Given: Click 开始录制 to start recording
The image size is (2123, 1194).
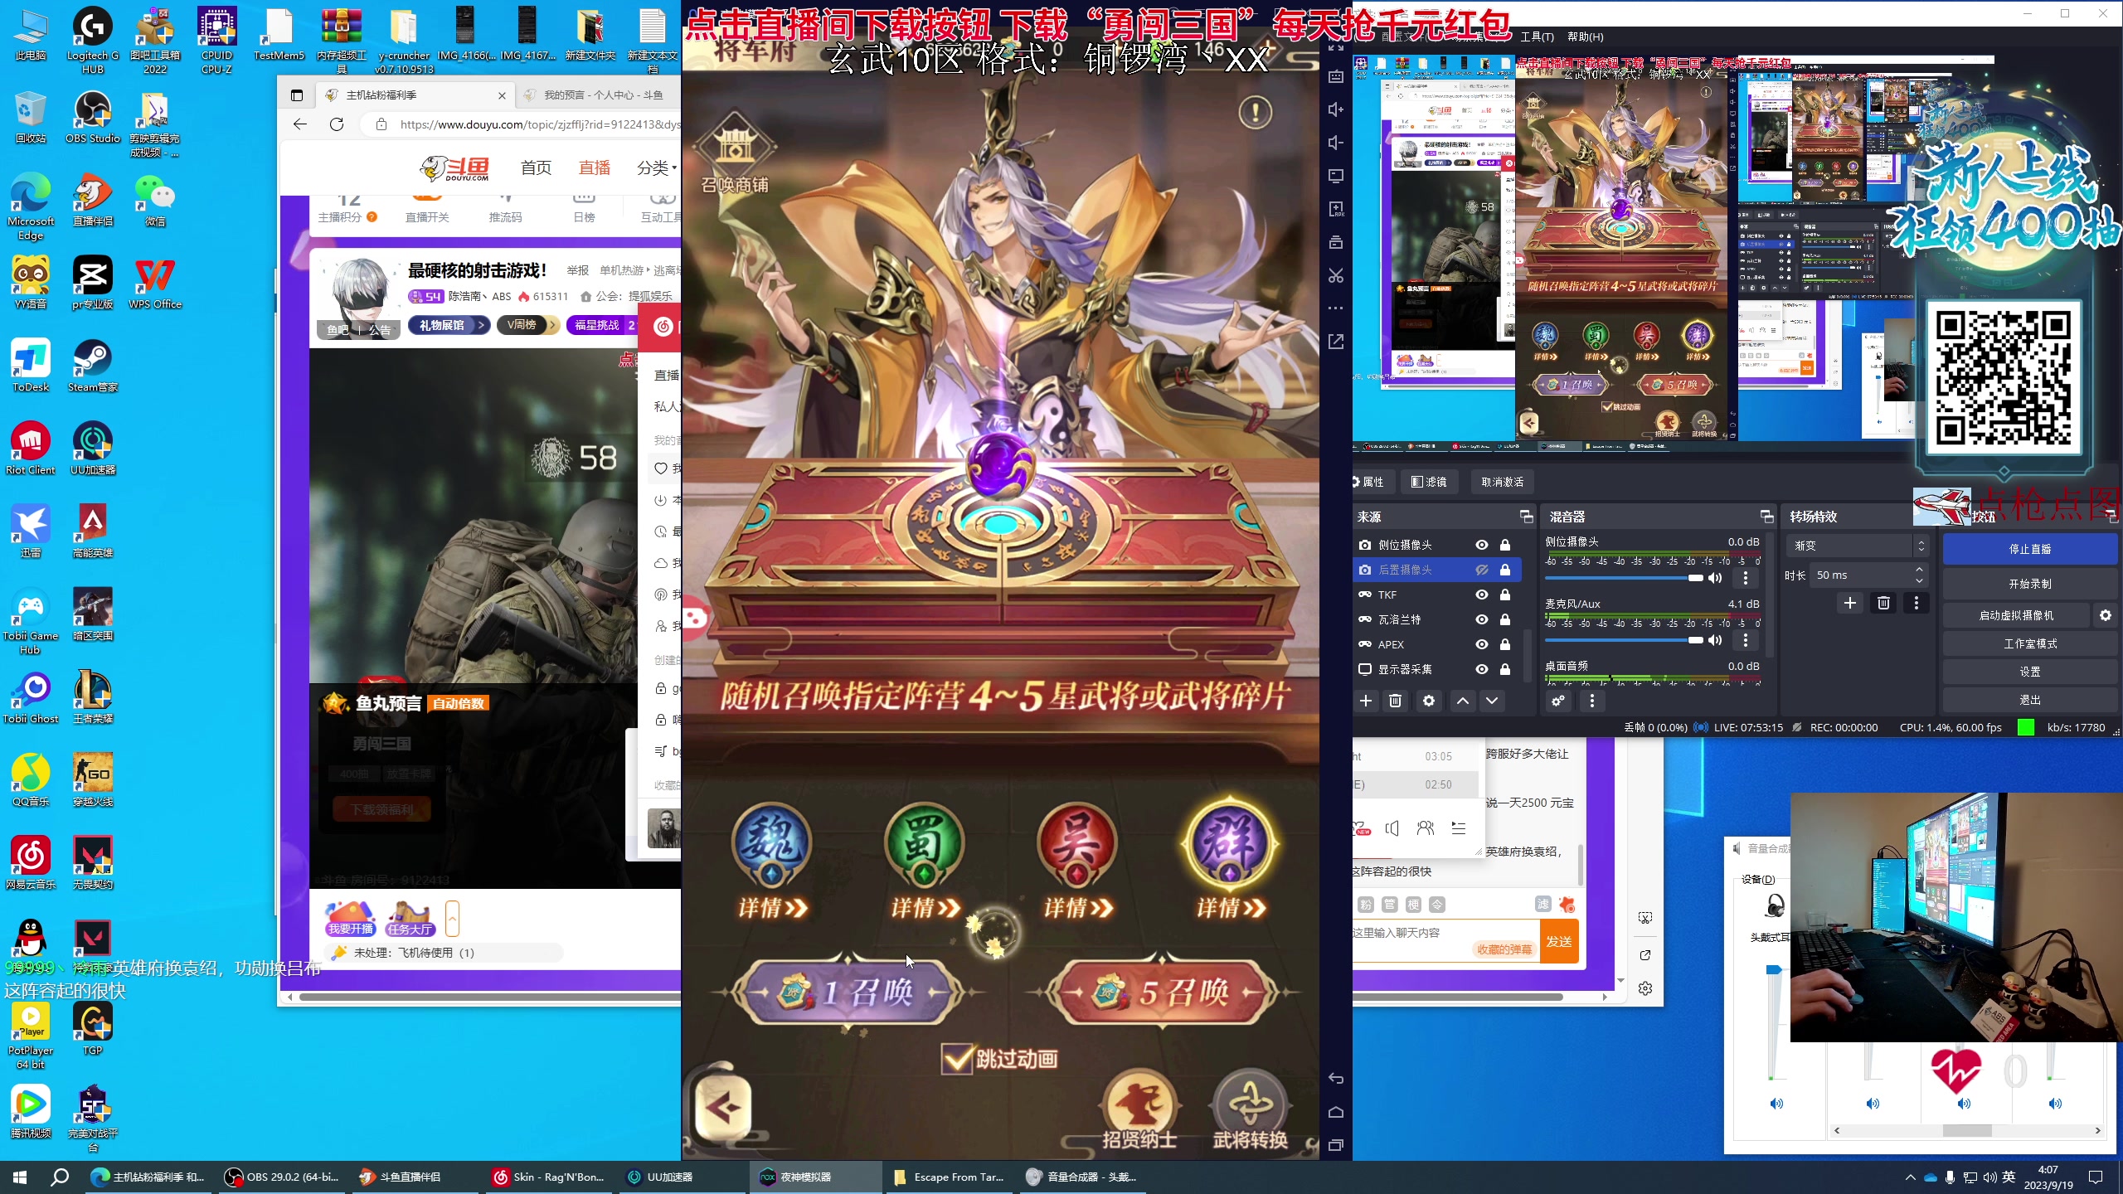Looking at the screenshot, I should [2029, 584].
